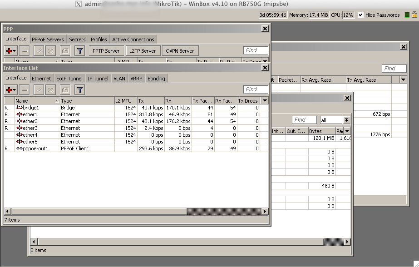The image size is (419, 267).
Task: Click disable cross in PPP toolbar
Action: [x=50, y=51]
